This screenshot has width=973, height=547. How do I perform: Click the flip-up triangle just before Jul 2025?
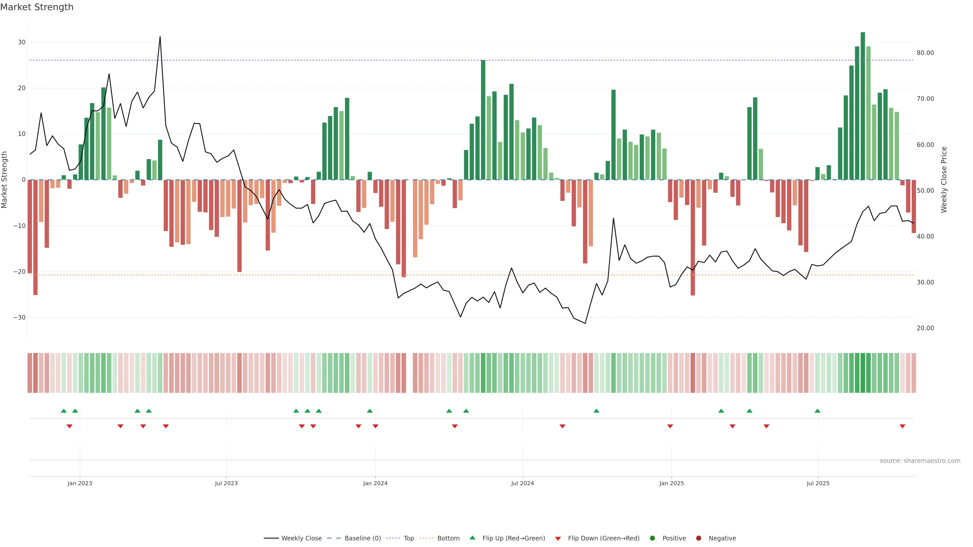click(x=817, y=411)
